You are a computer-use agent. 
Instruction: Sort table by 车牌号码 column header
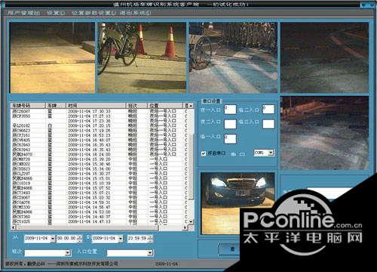tap(28, 106)
